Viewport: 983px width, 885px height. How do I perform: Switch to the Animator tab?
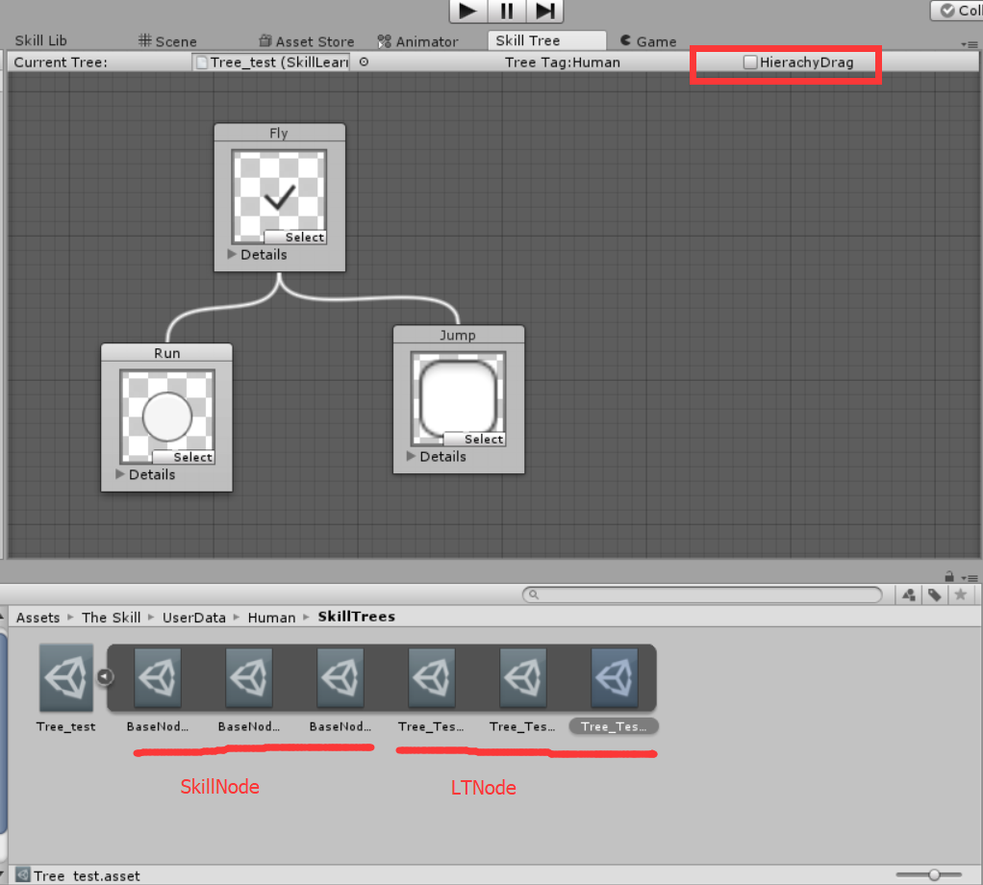click(418, 41)
